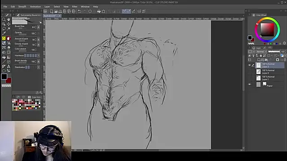Click the layer opacity slider bar

click(x=274, y=52)
